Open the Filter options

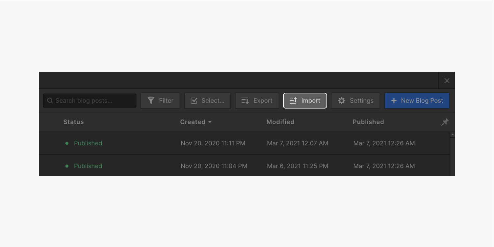point(160,101)
